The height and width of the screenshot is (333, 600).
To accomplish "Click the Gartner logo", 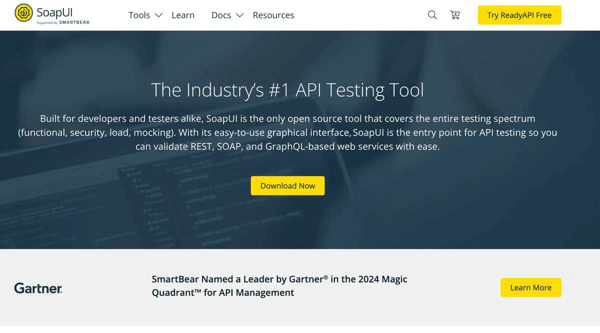I will tap(38, 288).
